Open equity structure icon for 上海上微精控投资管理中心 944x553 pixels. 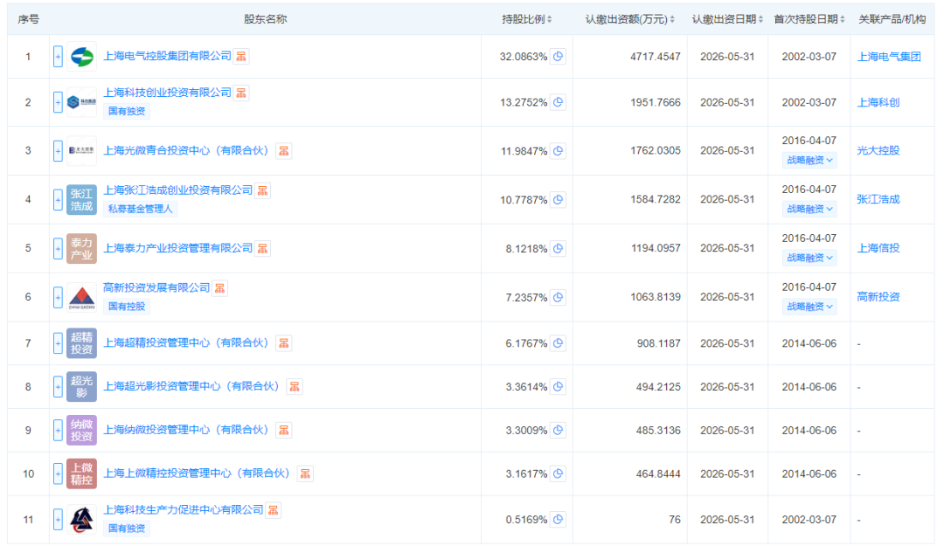click(305, 474)
